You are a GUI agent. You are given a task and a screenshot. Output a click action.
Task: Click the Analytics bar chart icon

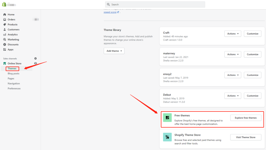[5, 35]
